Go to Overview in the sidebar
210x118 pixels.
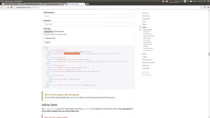click(145, 13)
